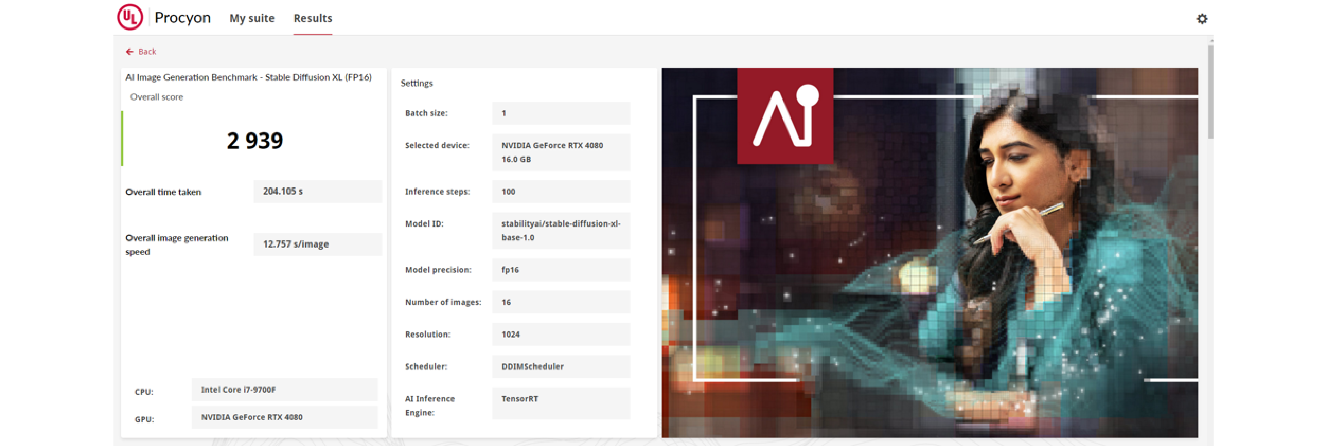Select the Resolution value 1024
Viewport: 1326px width, 446px height.
(x=561, y=334)
